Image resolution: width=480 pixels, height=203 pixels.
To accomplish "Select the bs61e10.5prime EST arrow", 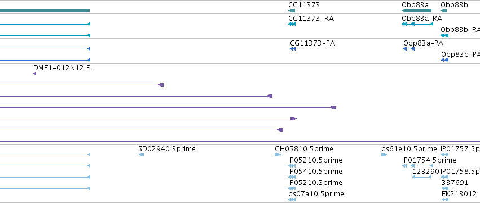I will (384, 155).
